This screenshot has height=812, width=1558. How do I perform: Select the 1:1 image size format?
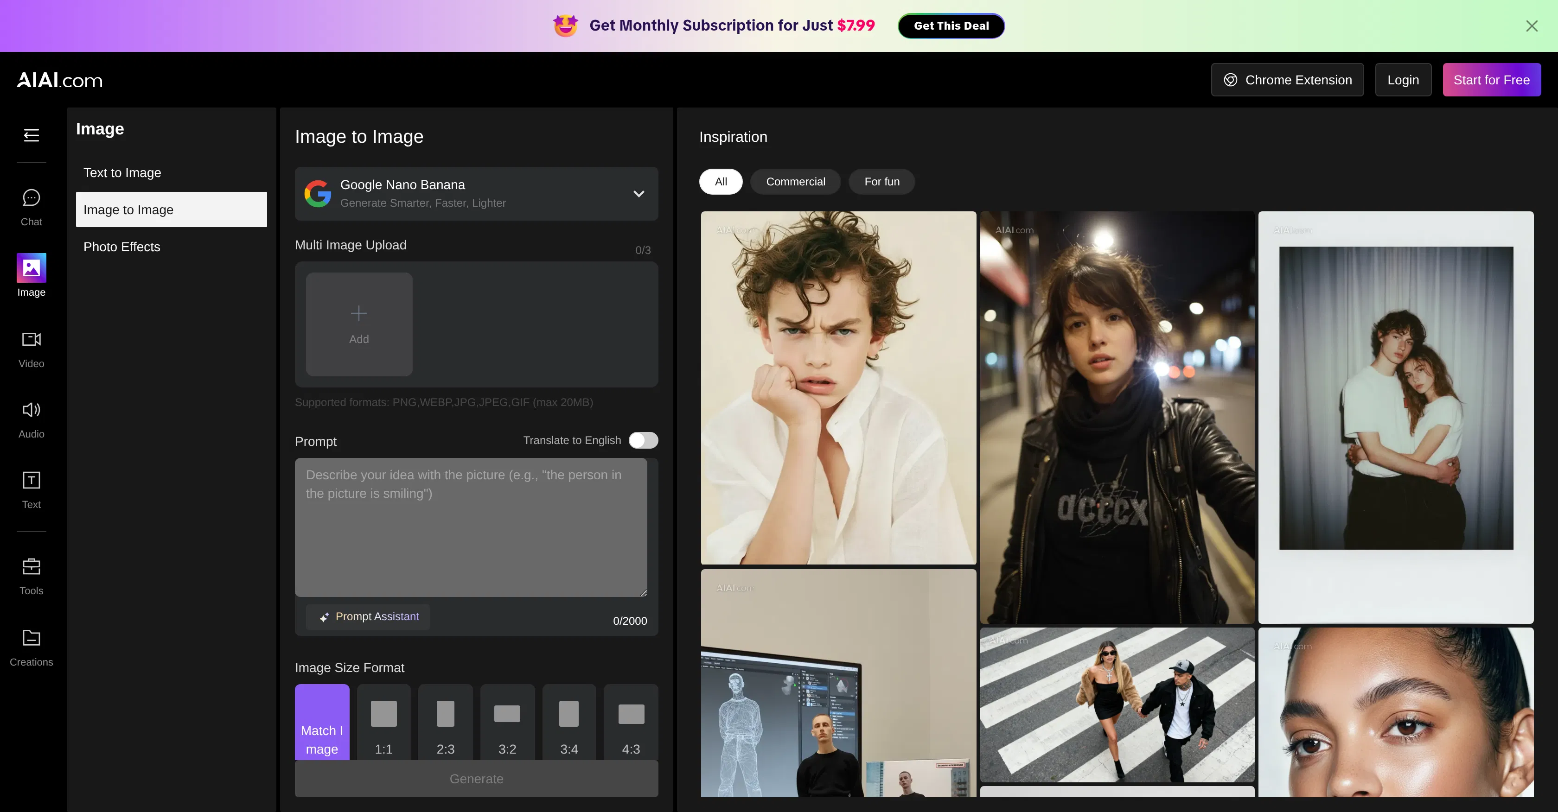click(x=383, y=722)
